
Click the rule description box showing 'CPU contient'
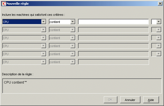click(x=82, y=86)
